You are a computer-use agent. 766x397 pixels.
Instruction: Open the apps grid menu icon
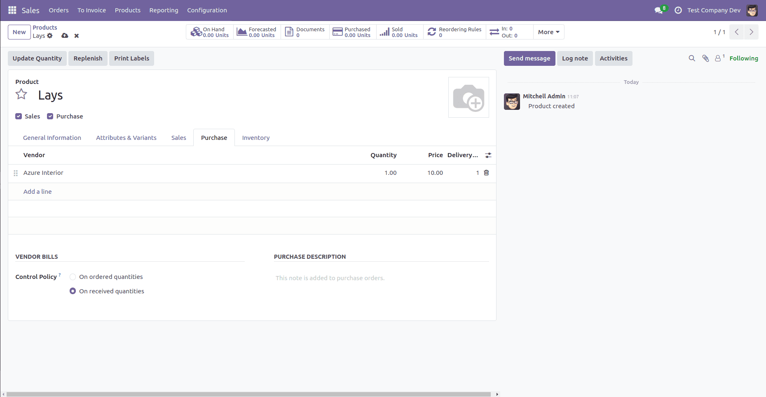[x=12, y=10]
